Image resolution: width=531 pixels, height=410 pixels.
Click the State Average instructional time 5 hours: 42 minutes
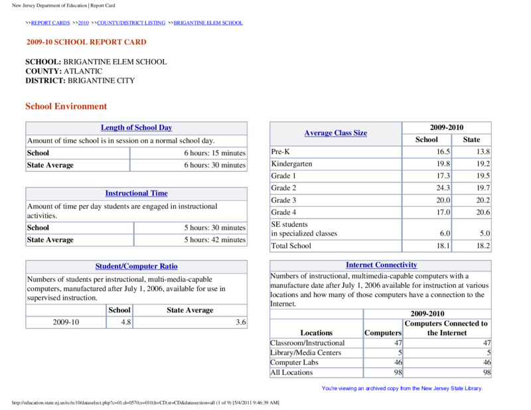[214, 239]
